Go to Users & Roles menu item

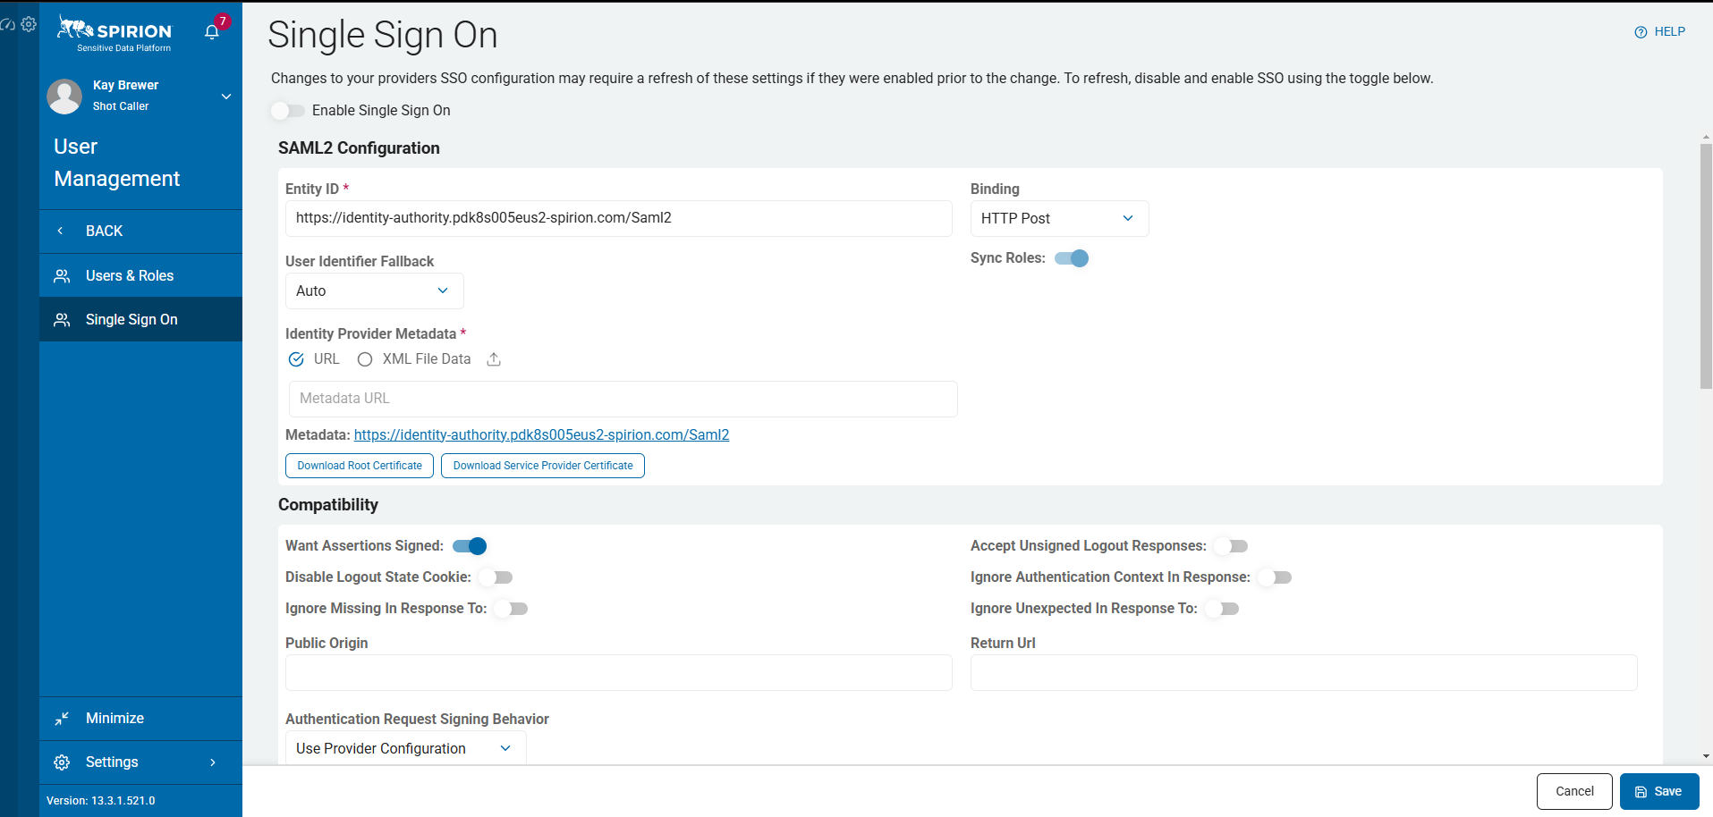tap(130, 276)
